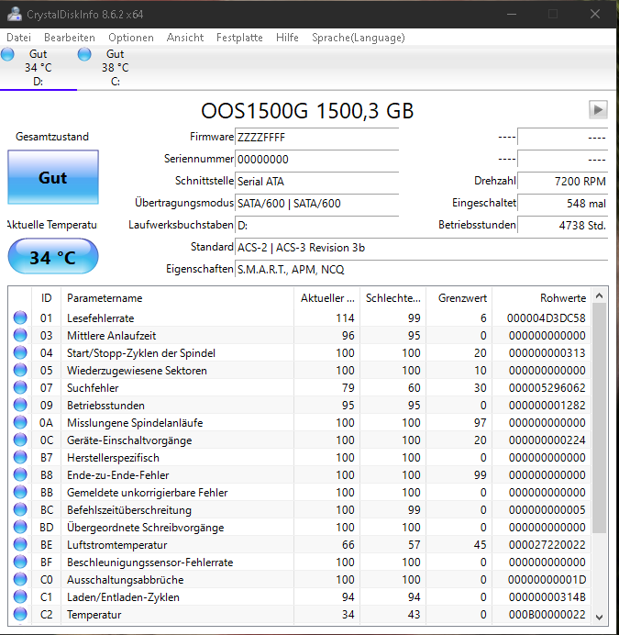Image resolution: width=619 pixels, height=635 pixels.
Task: Open the Festplatte menu
Action: click(x=239, y=38)
